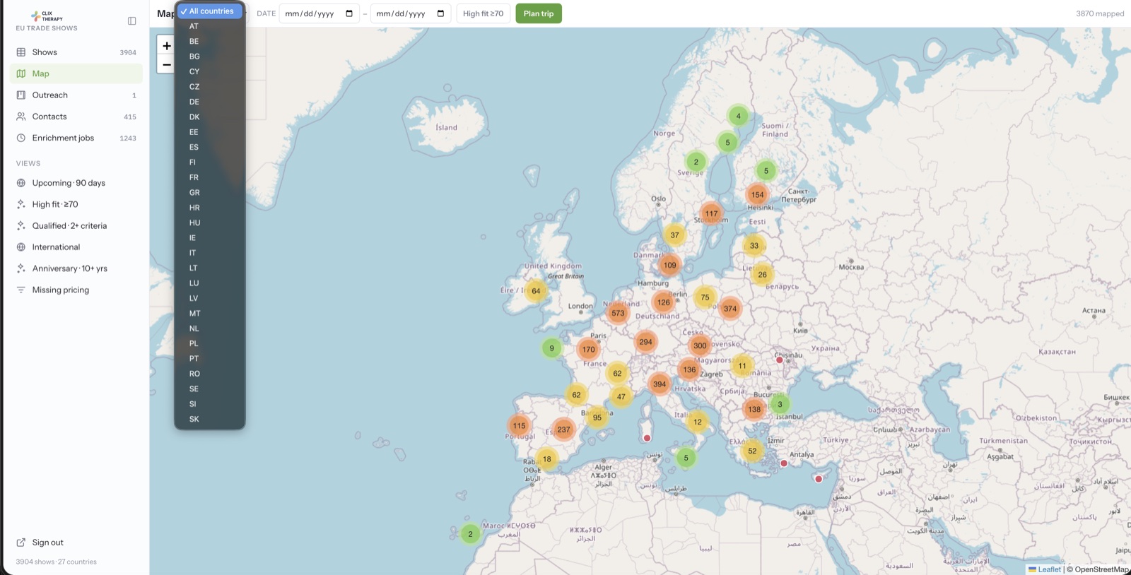Click the 573 cluster marker near Nederland
Image resolution: width=1131 pixels, height=575 pixels.
[x=618, y=313]
